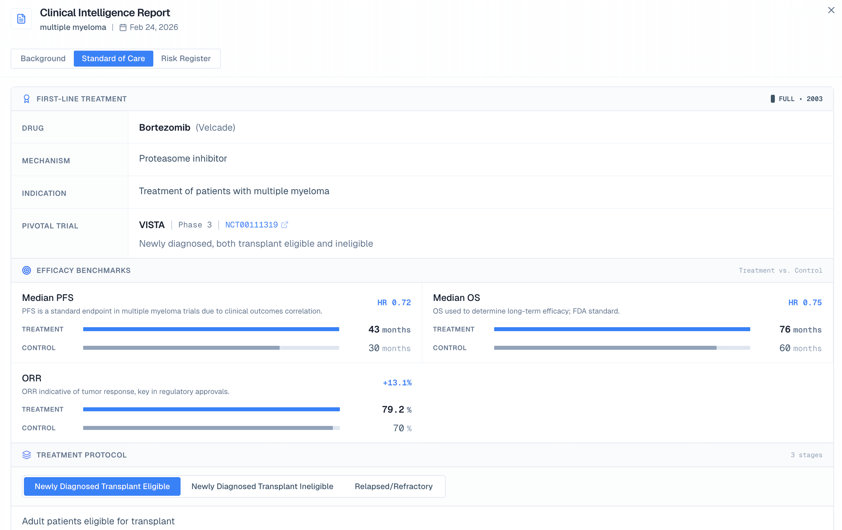Choose the Relapsed/Refractory protocol stage
Screen dimensions: 842x530
pyautogui.click(x=393, y=486)
